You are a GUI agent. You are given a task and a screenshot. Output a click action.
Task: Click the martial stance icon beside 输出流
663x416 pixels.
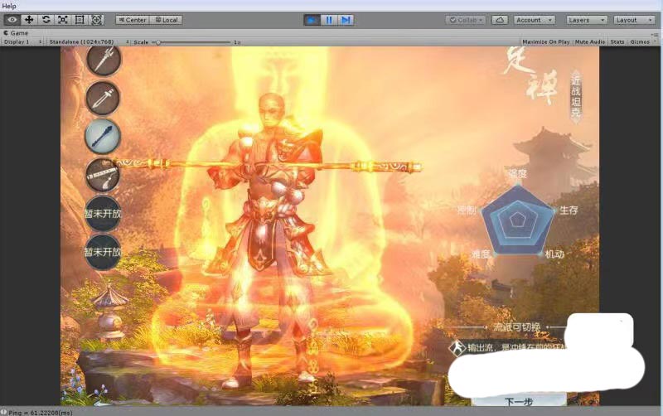[457, 348]
